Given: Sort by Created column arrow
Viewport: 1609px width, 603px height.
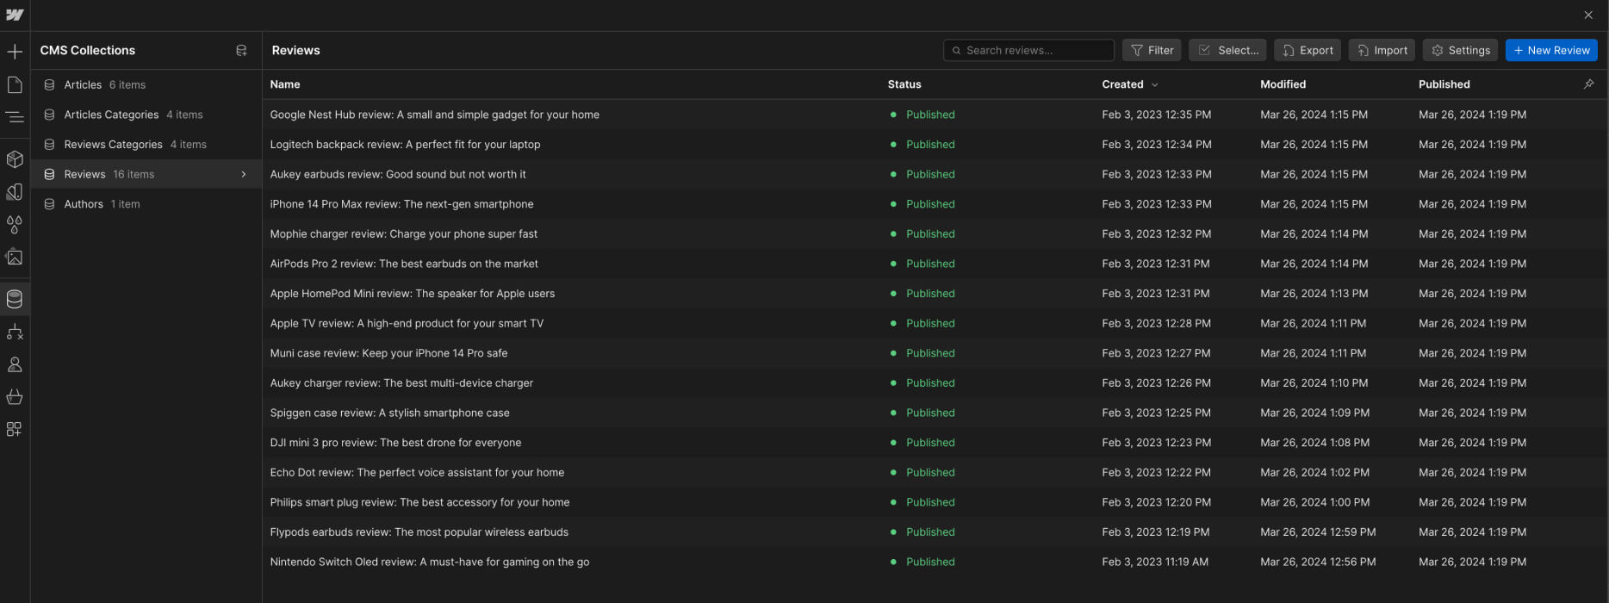Looking at the screenshot, I should click(1155, 84).
